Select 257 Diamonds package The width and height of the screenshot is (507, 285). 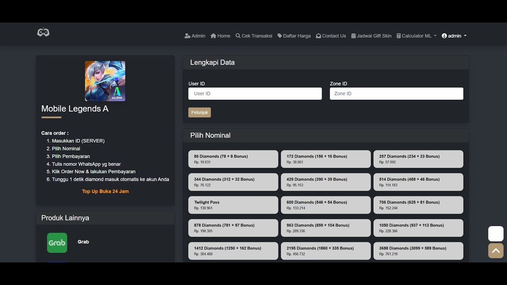418,159
